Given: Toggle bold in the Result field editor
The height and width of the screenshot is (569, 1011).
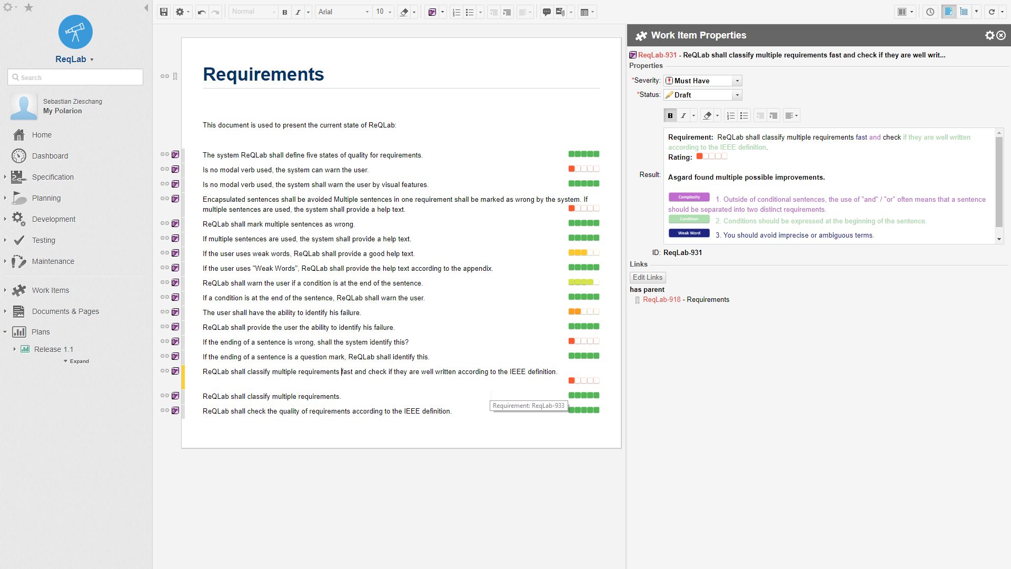Looking at the screenshot, I should 670,116.
